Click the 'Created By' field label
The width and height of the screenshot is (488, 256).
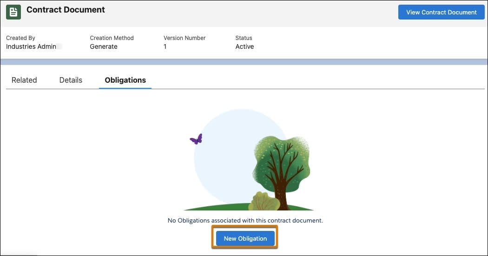tap(20, 38)
